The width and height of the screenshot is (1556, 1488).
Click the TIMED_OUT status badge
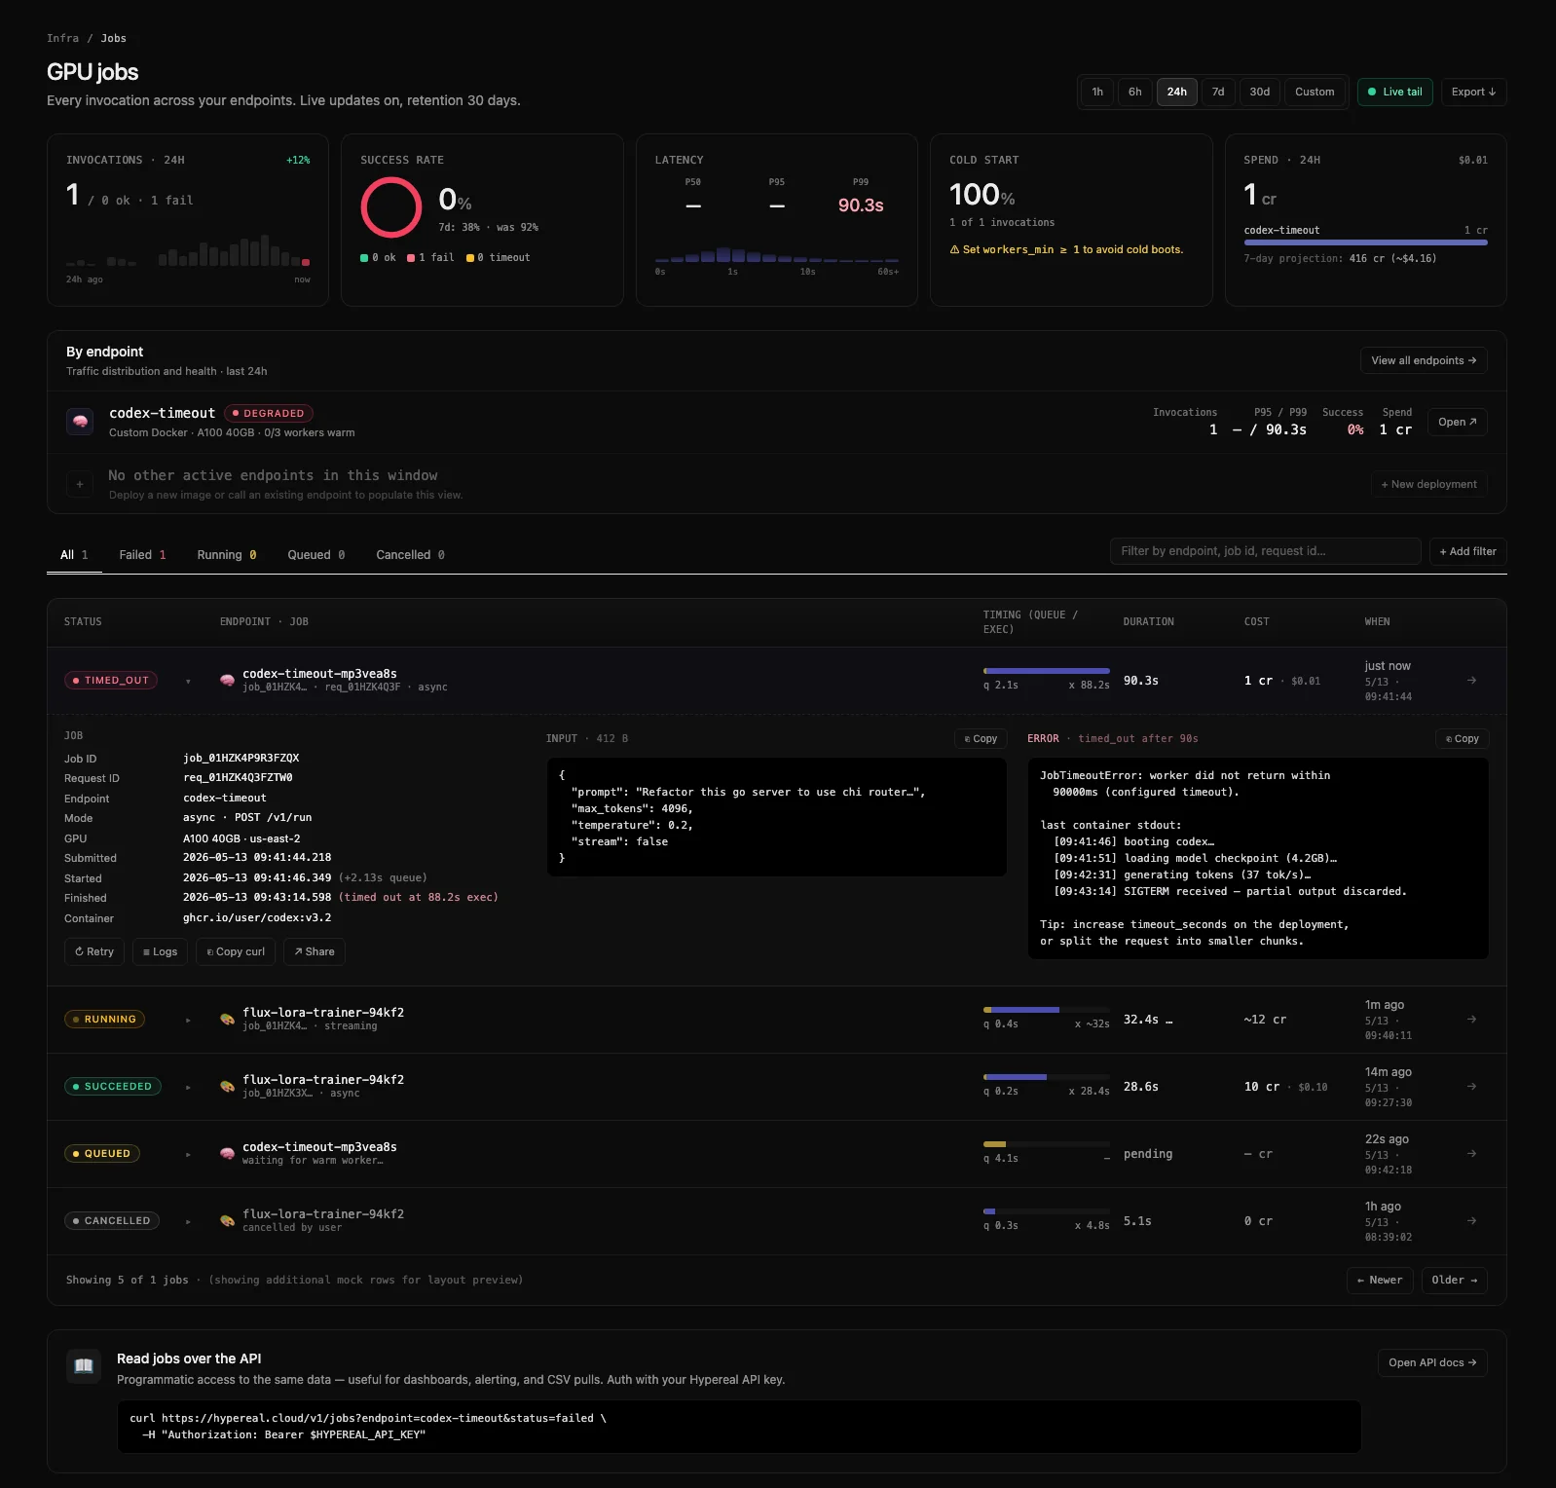pos(111,681)
